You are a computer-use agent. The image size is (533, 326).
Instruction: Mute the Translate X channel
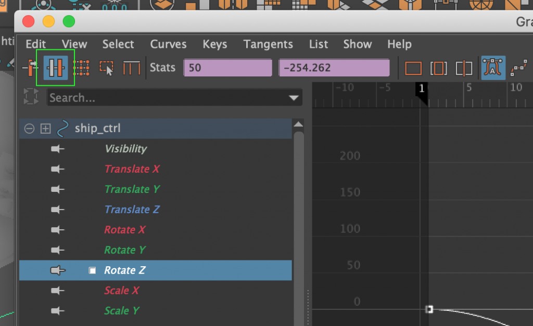[x=58, y=169]
